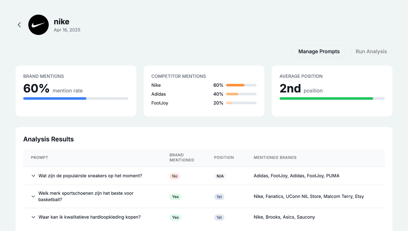Click the date 'Apr 16, 2025'
This screenshot has height=231, width=408.
point(67,30)
